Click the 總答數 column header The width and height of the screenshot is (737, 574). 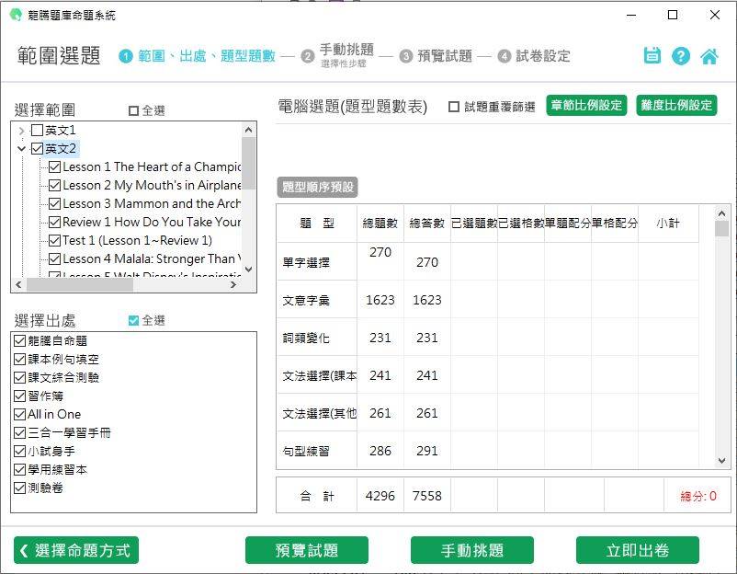click(x=427, y=223)
